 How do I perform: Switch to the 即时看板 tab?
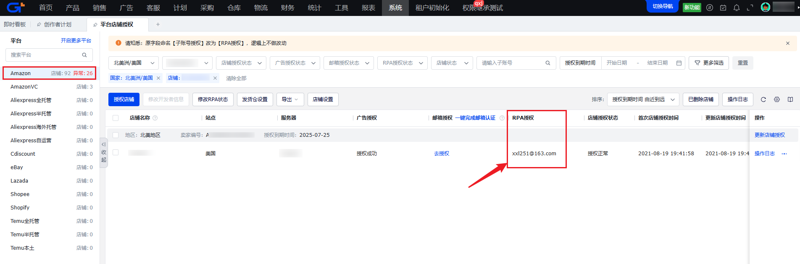pyautogui.click(x=15, y=24)
